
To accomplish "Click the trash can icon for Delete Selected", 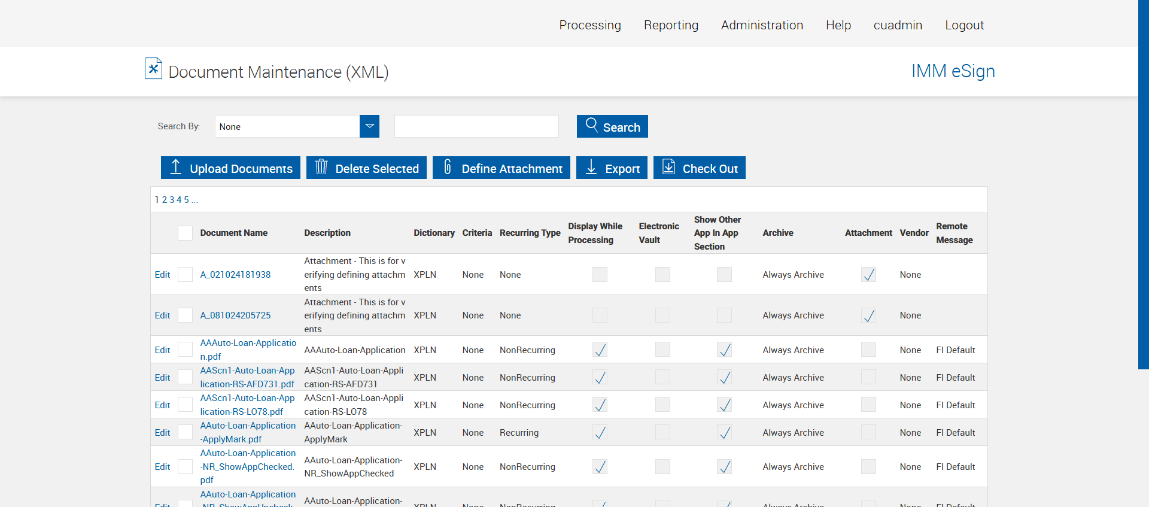I will pos(321,167).
